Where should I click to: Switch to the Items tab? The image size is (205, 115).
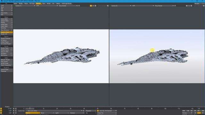click(16, 4)
